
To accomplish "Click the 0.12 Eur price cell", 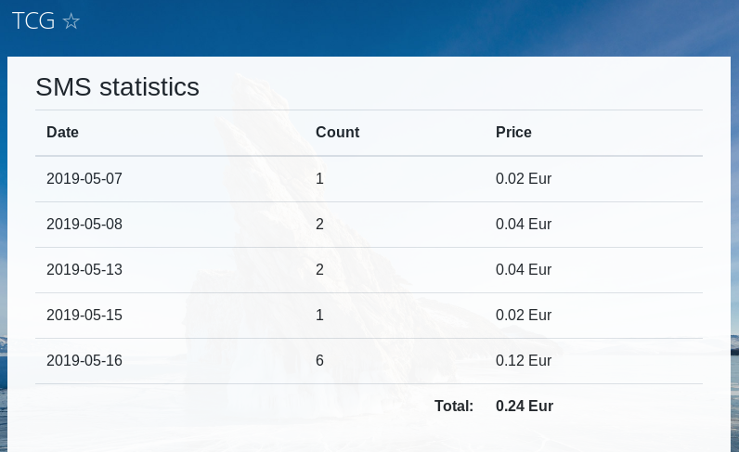I will 524,361.
